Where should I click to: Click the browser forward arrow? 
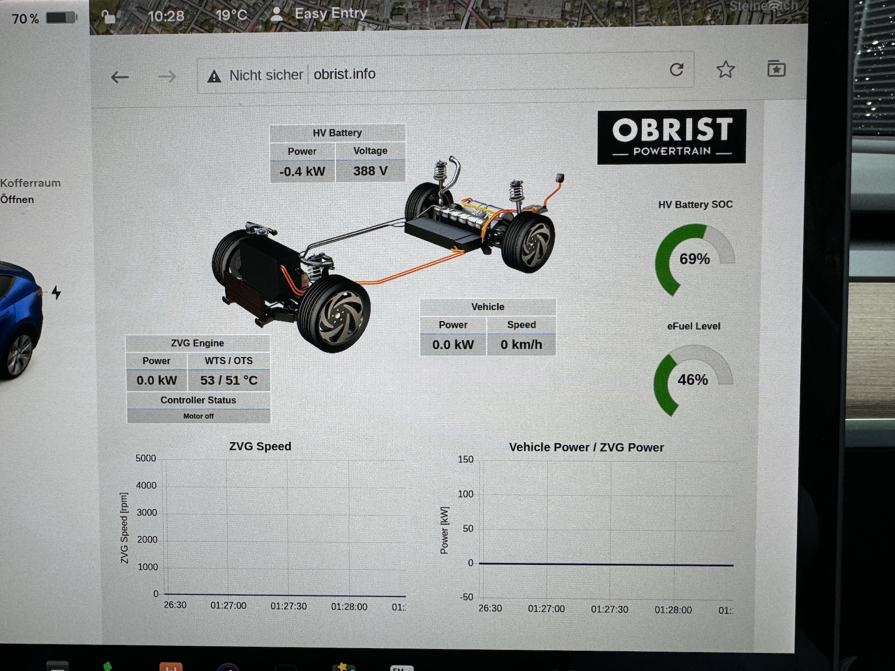tap(167, 77)
